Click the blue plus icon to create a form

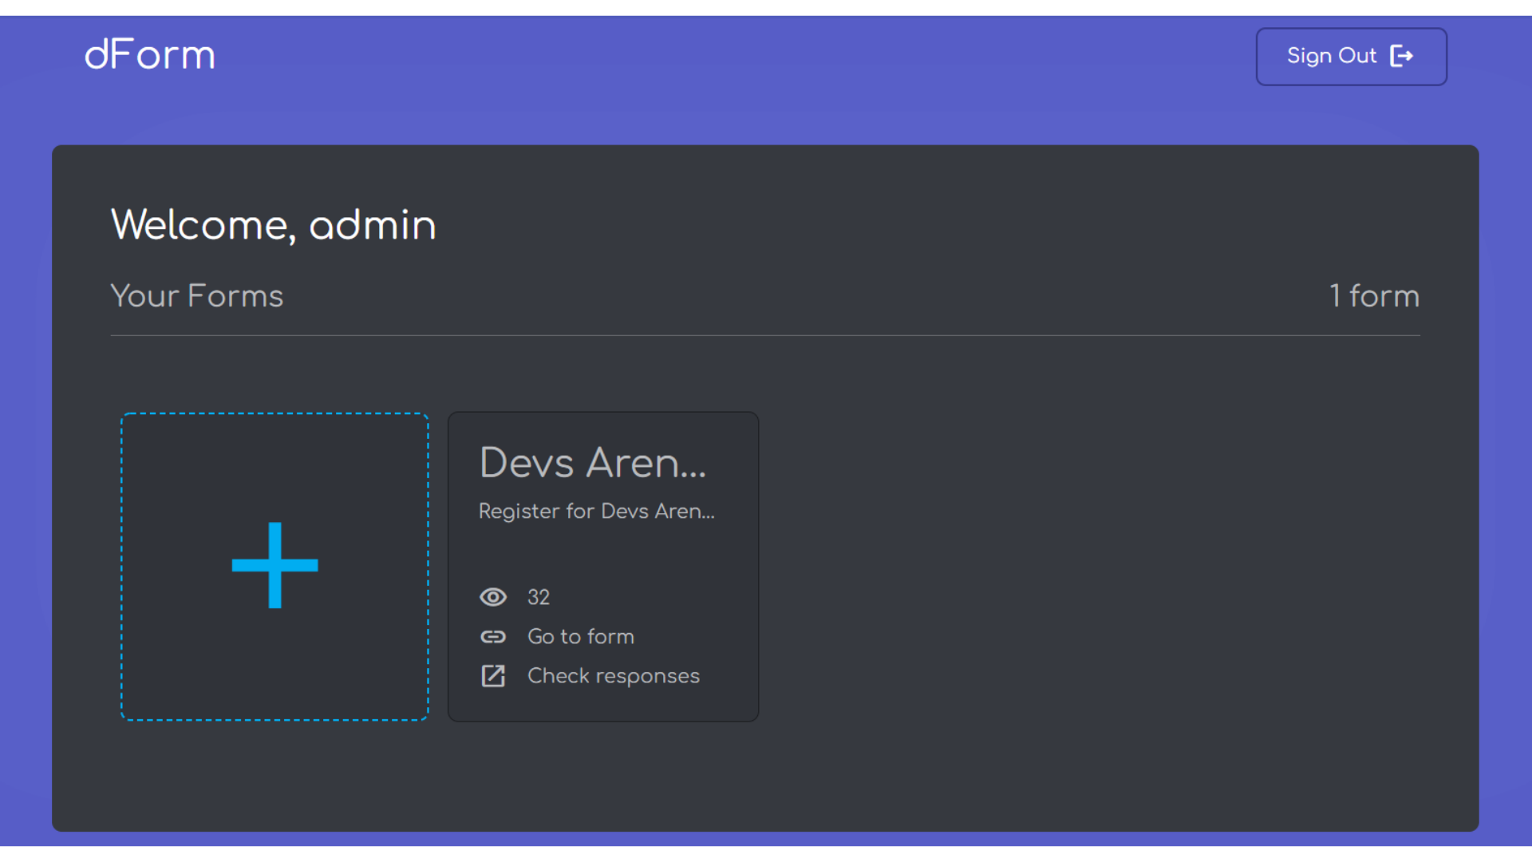274,565
